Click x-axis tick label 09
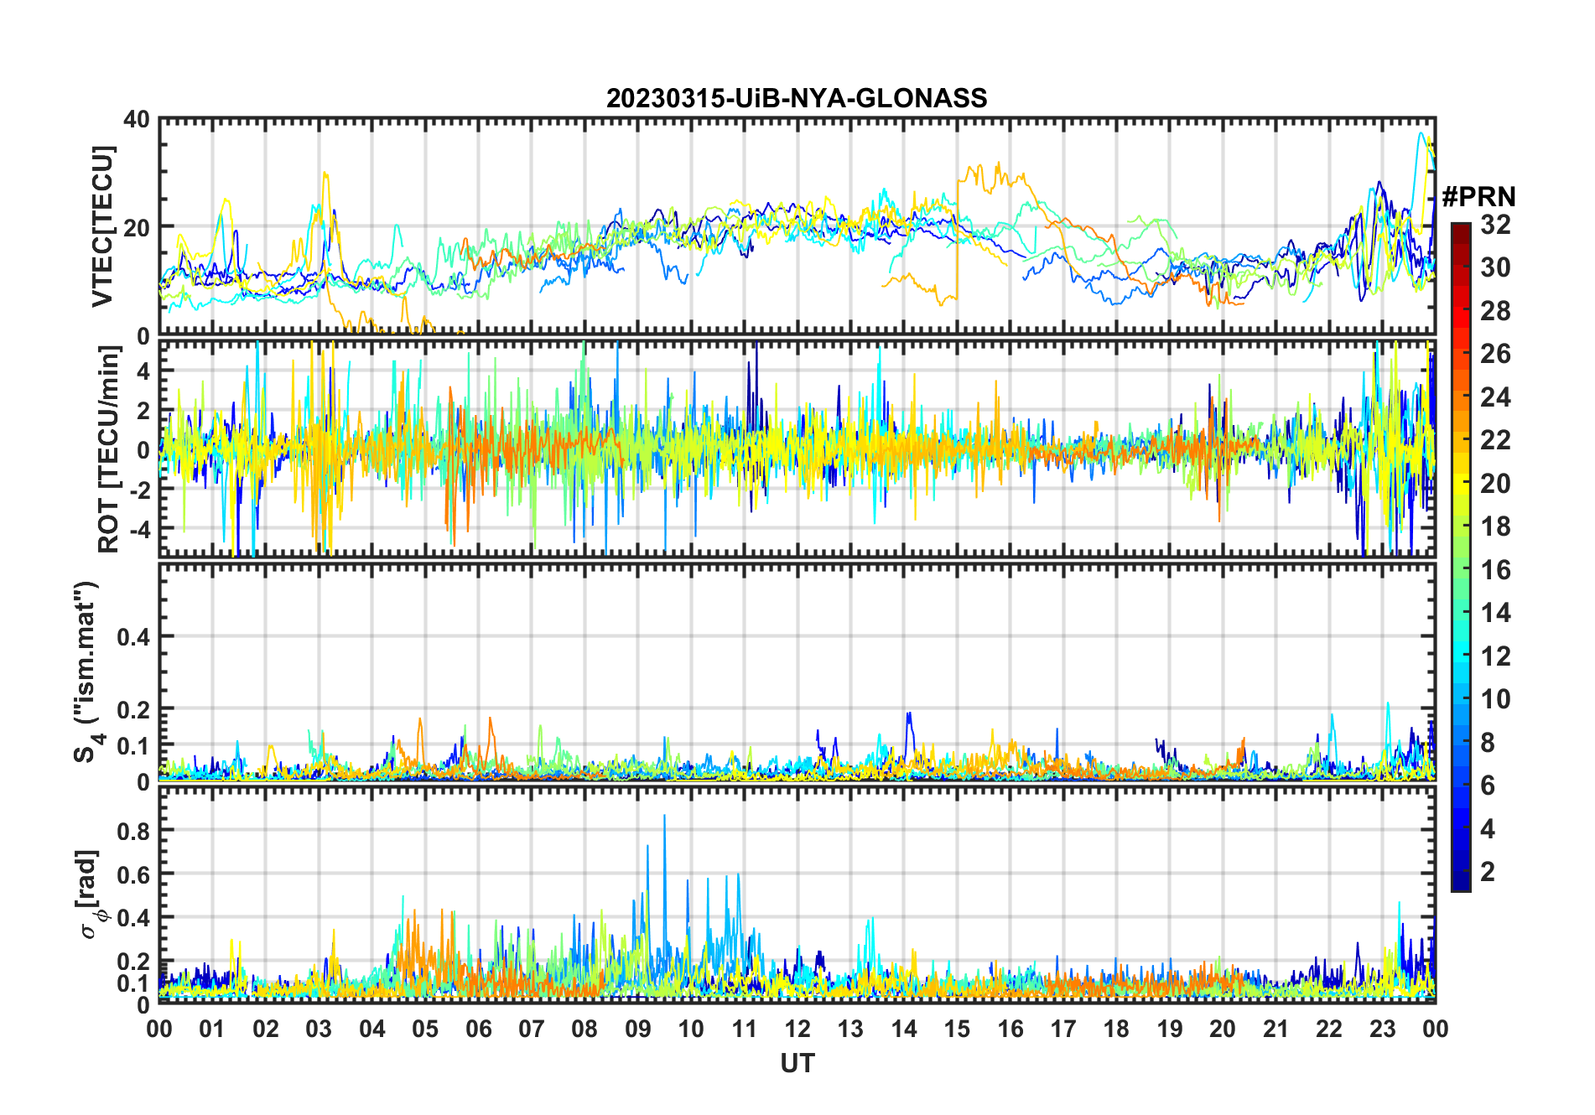This screenshot has height=1115, width=1595. click(637, 1029)
